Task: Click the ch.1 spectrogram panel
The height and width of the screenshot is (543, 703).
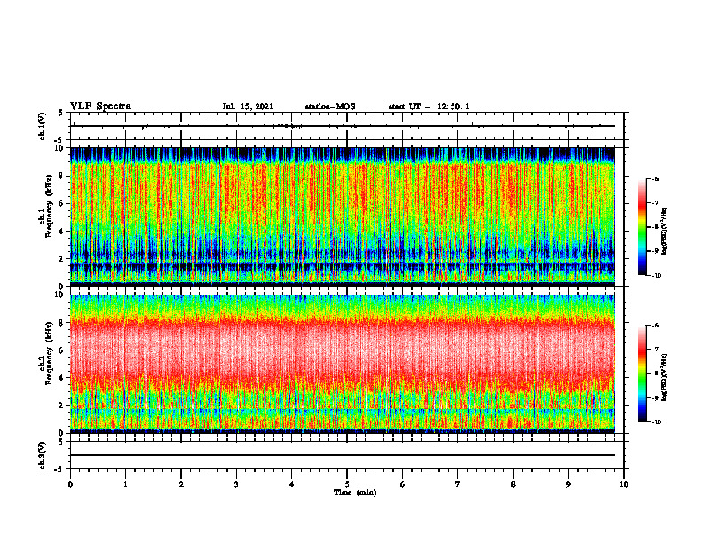Action: point(343,216)
